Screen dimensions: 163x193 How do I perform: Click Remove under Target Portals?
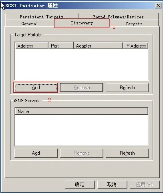coord(82,88)
